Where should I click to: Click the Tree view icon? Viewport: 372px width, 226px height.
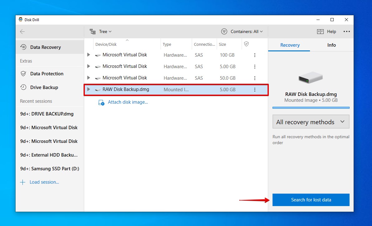(x=93, y=31)
